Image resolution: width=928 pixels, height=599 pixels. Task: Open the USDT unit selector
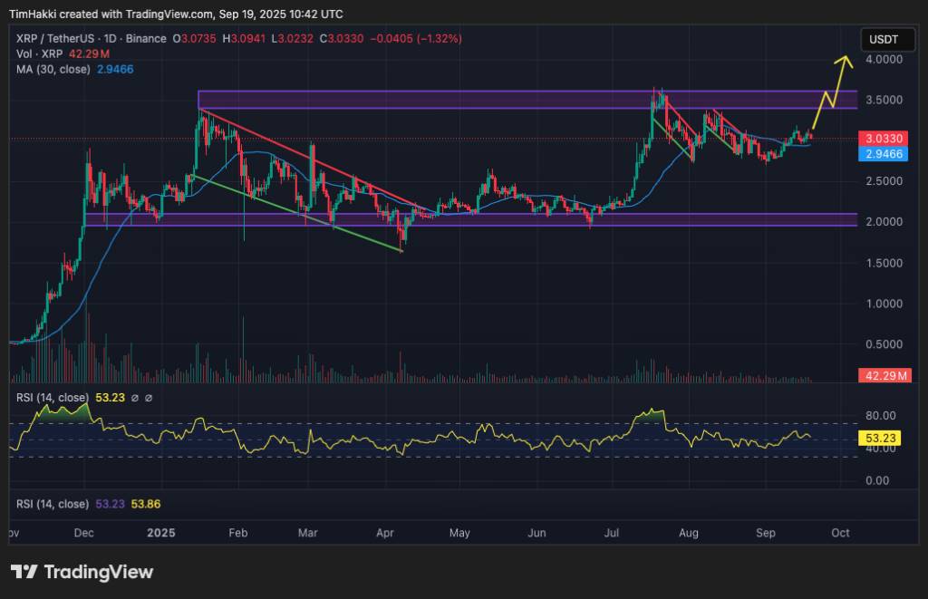click(x=886, y=39)
